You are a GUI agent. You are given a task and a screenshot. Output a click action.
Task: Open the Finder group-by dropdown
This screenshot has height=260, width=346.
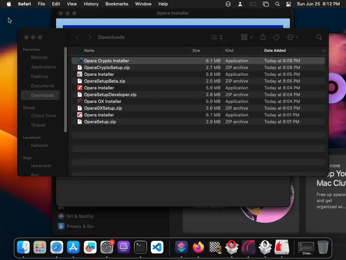247,37
